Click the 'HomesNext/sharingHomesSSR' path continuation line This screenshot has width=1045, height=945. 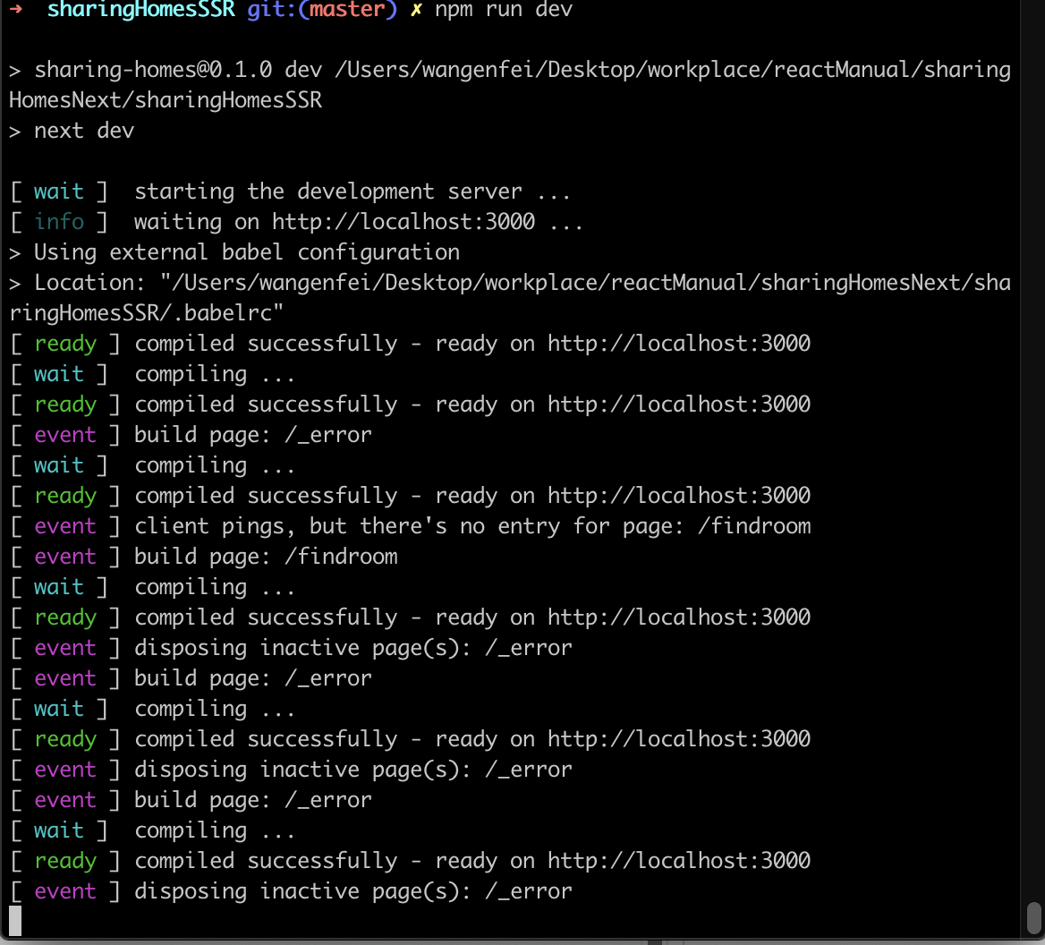point(166,100)
